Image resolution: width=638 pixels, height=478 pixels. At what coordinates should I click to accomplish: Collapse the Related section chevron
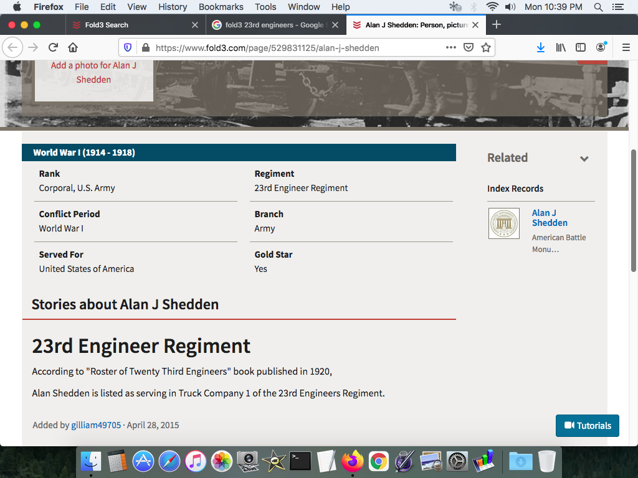584,159
